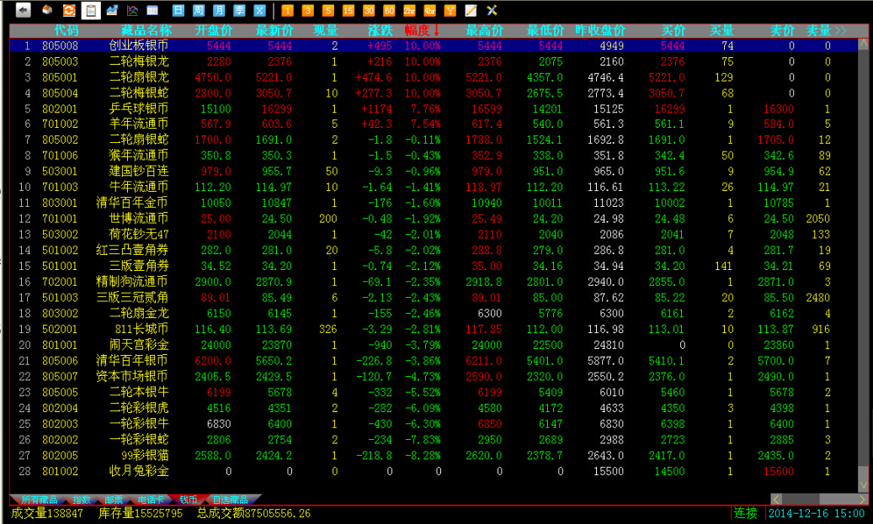The image size is (873, 524).
Task: Open the clipboard quote list icon
Action: [91, 10]
